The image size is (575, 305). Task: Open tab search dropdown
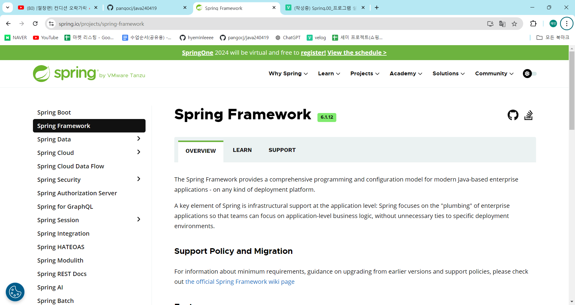coord(7,7)
